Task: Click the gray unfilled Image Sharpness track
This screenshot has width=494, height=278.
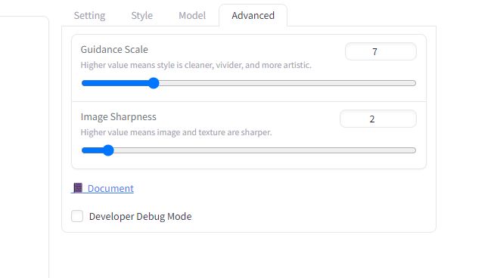Action: point(265,150)
